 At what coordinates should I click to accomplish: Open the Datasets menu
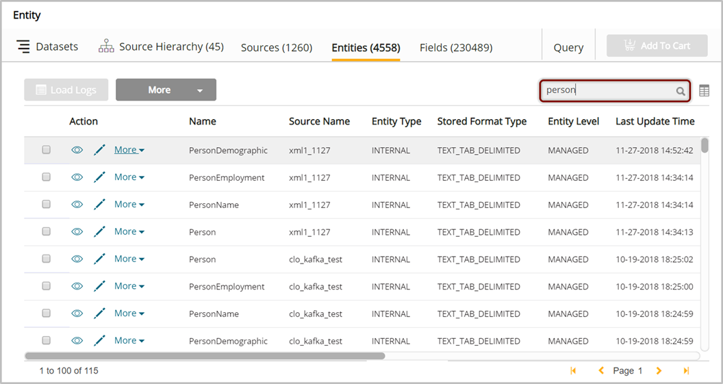[47, 47]
